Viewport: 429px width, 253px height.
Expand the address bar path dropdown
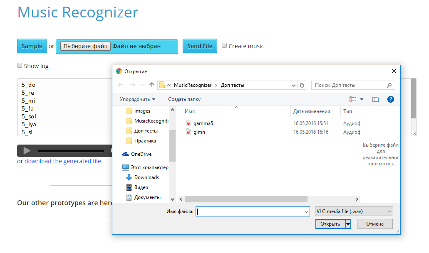tap(294, 85)
